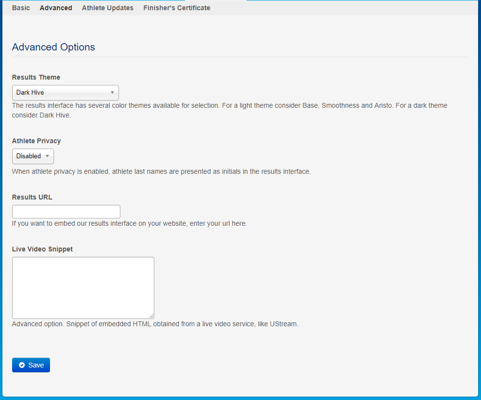Image resolution: width=481 pixels, height=400 pixels.
Task: Click the UStream snippet description text
Action: pos(155,324)
